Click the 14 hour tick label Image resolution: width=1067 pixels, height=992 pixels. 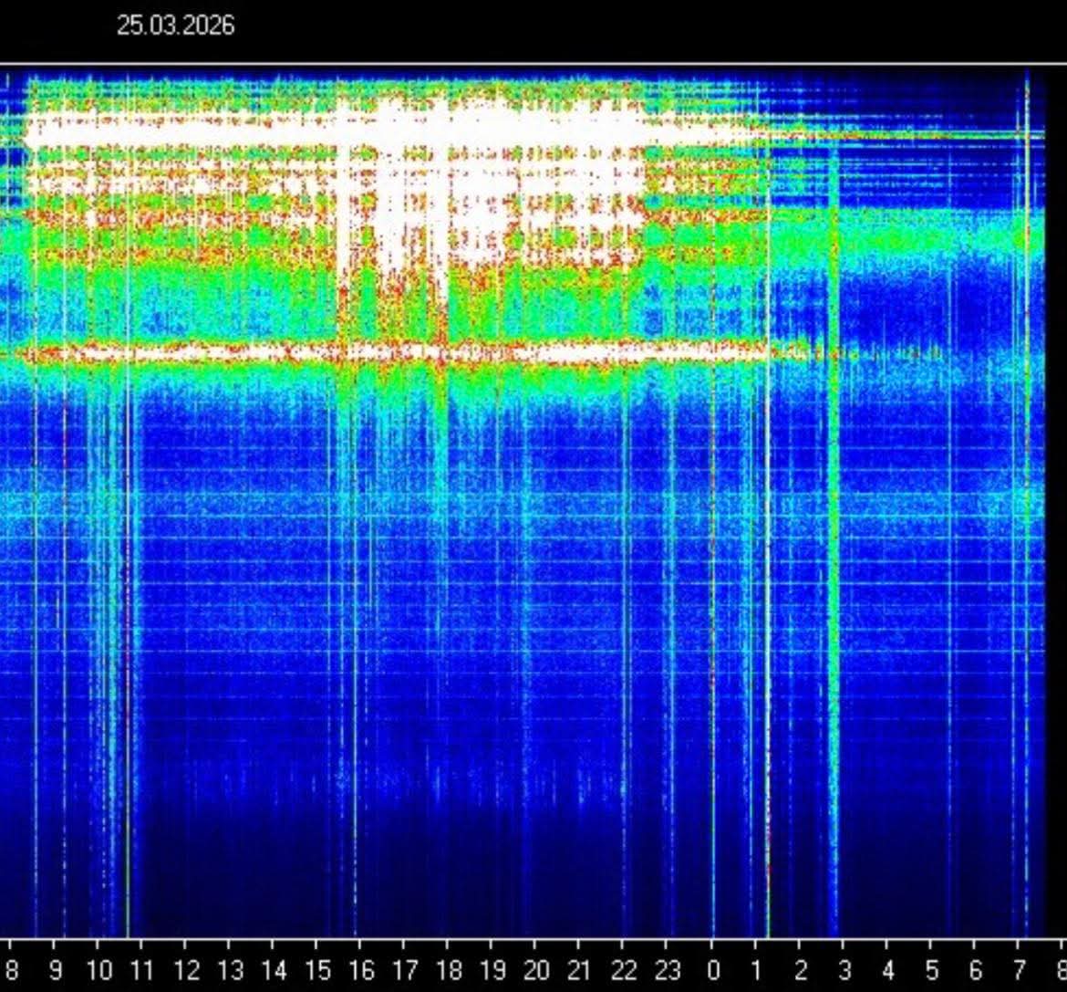[x=274, y=969]
